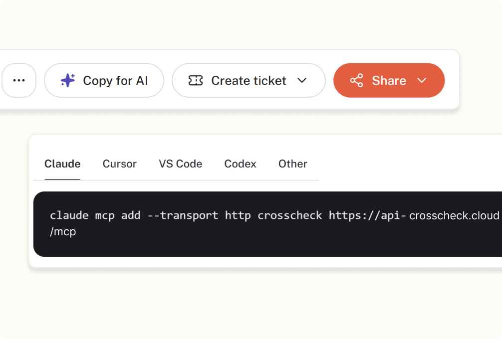Expand the Create ticket dropdown chevron
The image size is (502, 339).
pos(302,80)
